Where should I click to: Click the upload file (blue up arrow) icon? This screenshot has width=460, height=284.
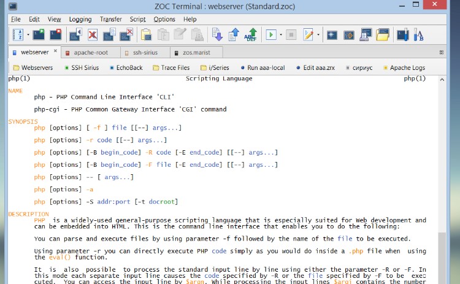234,34
